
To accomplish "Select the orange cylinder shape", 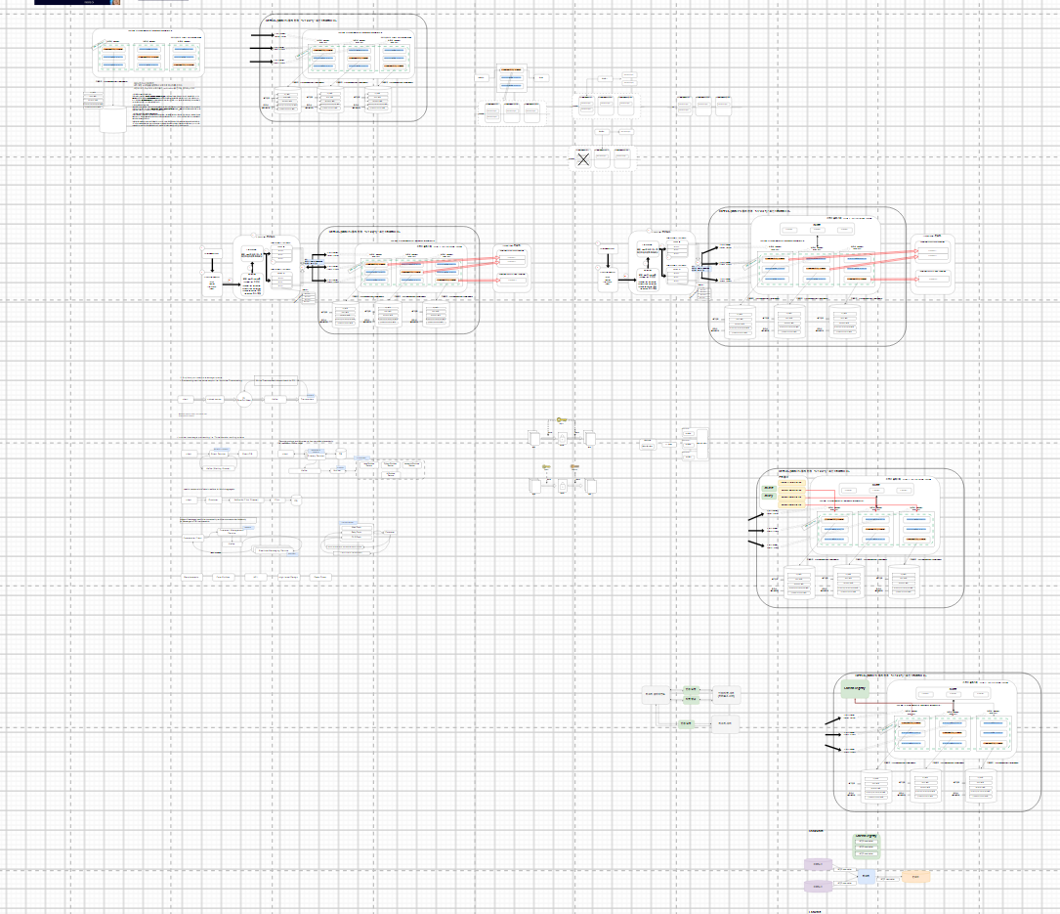I will (x=916, y=877).
